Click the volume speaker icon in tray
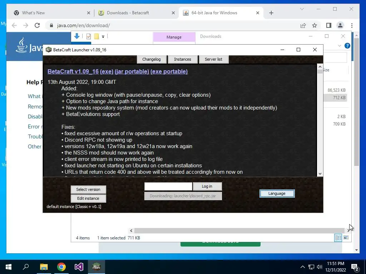This screenshot has height=274, width=366. (x=319, y=267)
